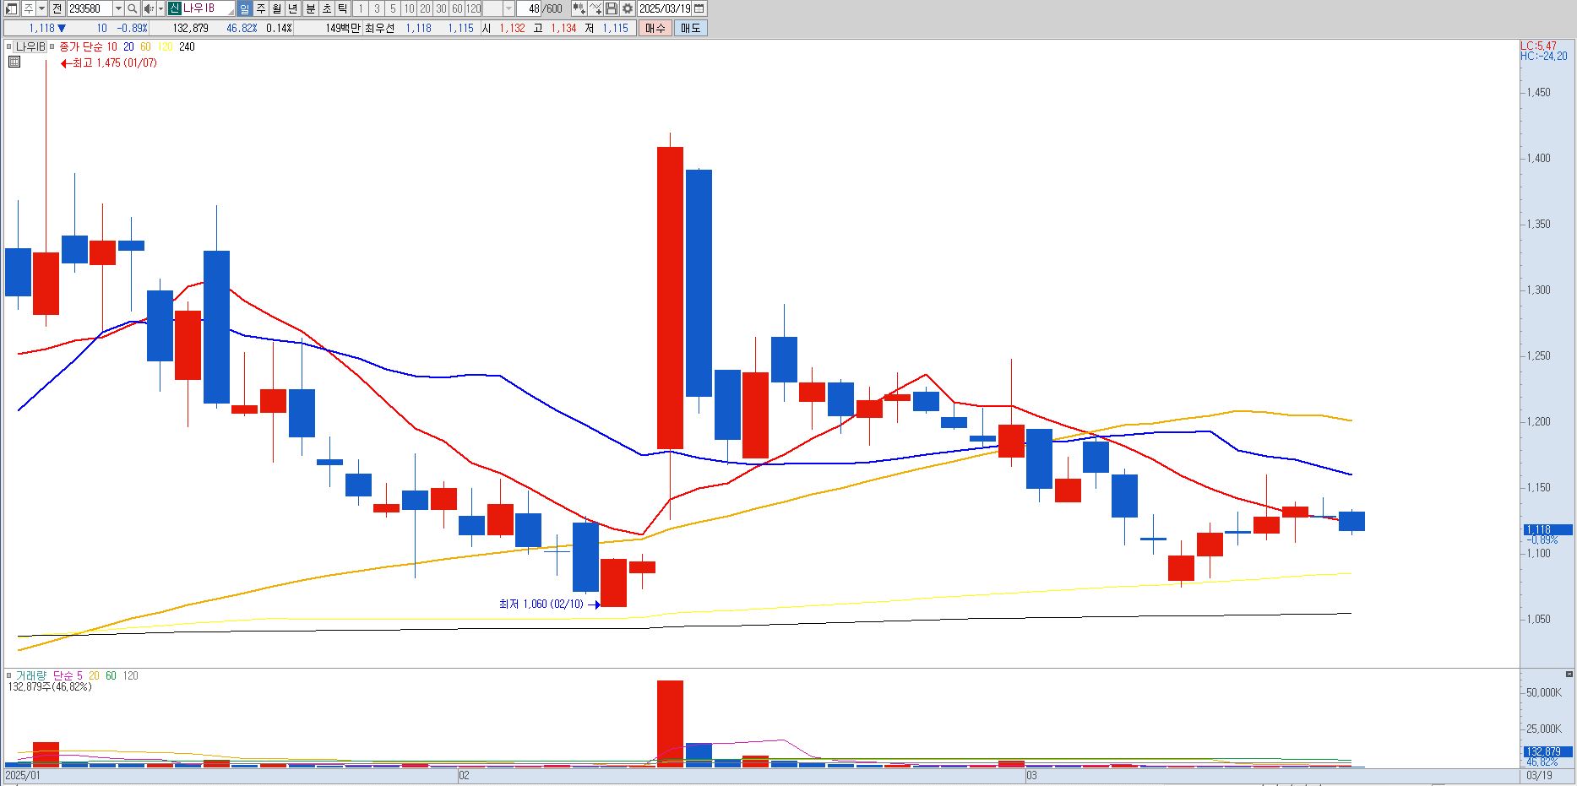Click the small square before 거래량 label

coord(9,675)
